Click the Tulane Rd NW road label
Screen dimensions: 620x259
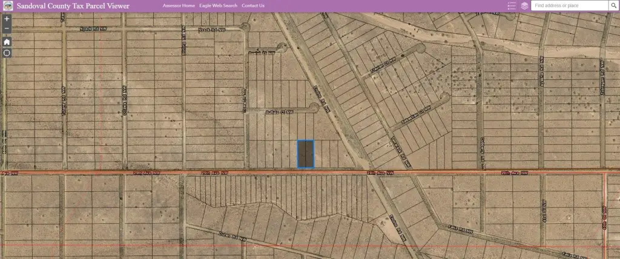pos(63,101)
